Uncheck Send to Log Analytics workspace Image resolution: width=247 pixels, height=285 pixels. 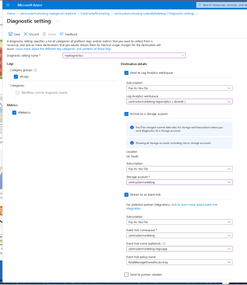pyautogui.click(x=126, y=73)
